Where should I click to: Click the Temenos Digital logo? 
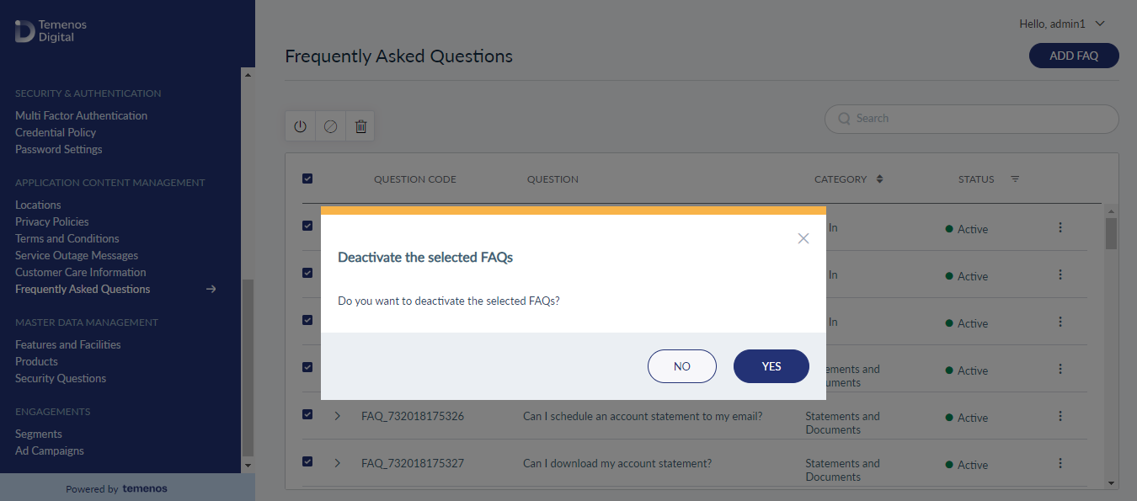point(51,31)
